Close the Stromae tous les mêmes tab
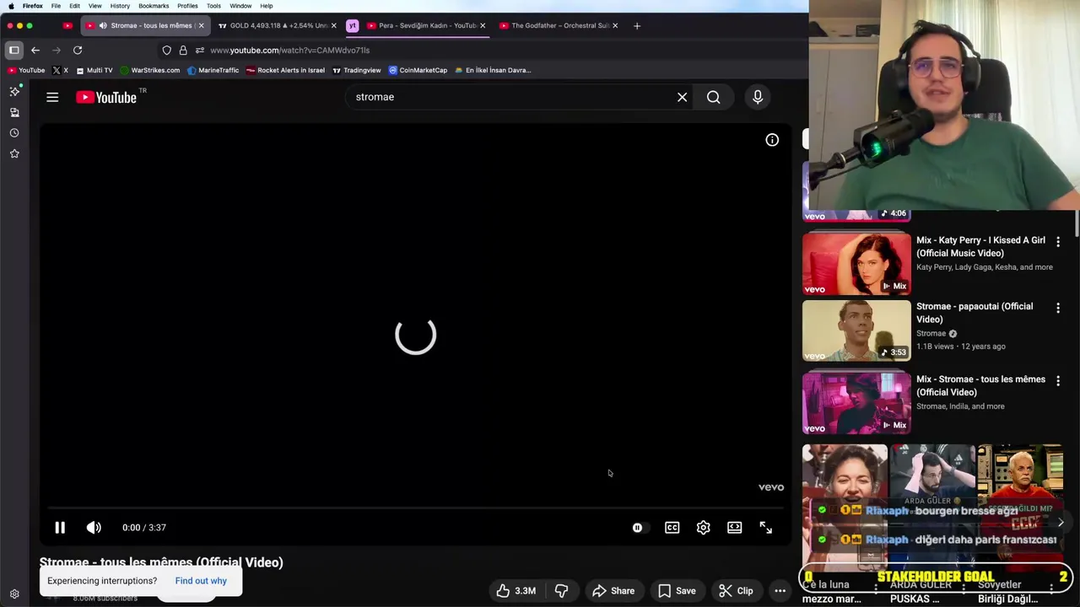Screen dimensions: 1080x607 point(201,26)
